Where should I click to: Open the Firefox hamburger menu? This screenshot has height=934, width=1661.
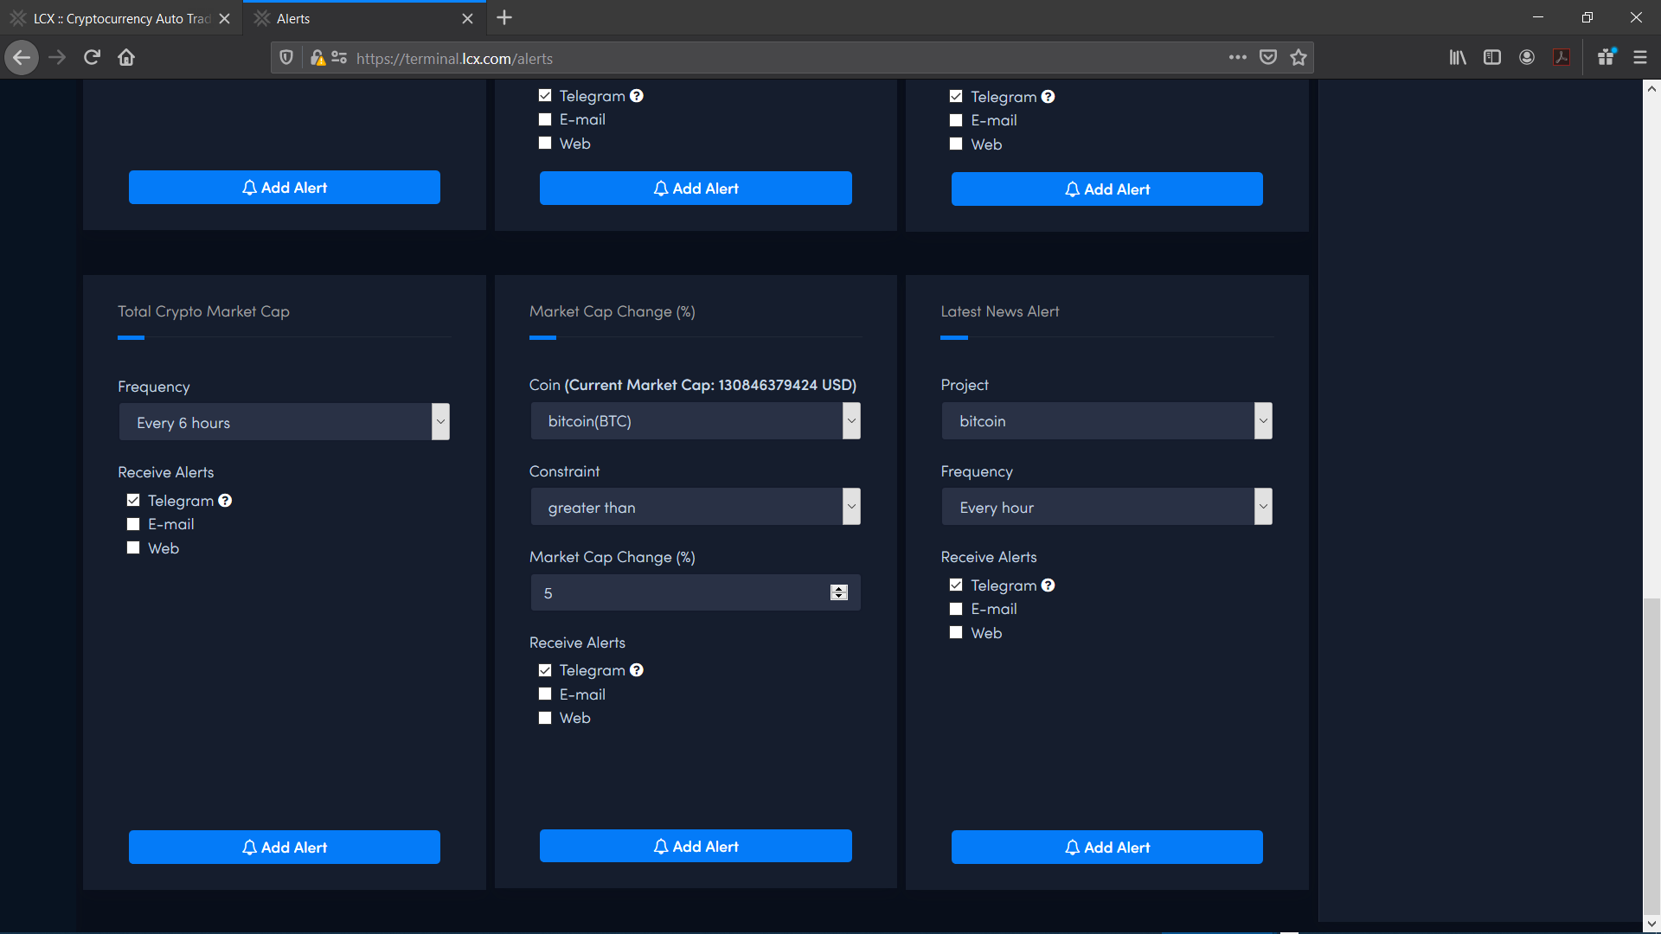(1639, 58)
